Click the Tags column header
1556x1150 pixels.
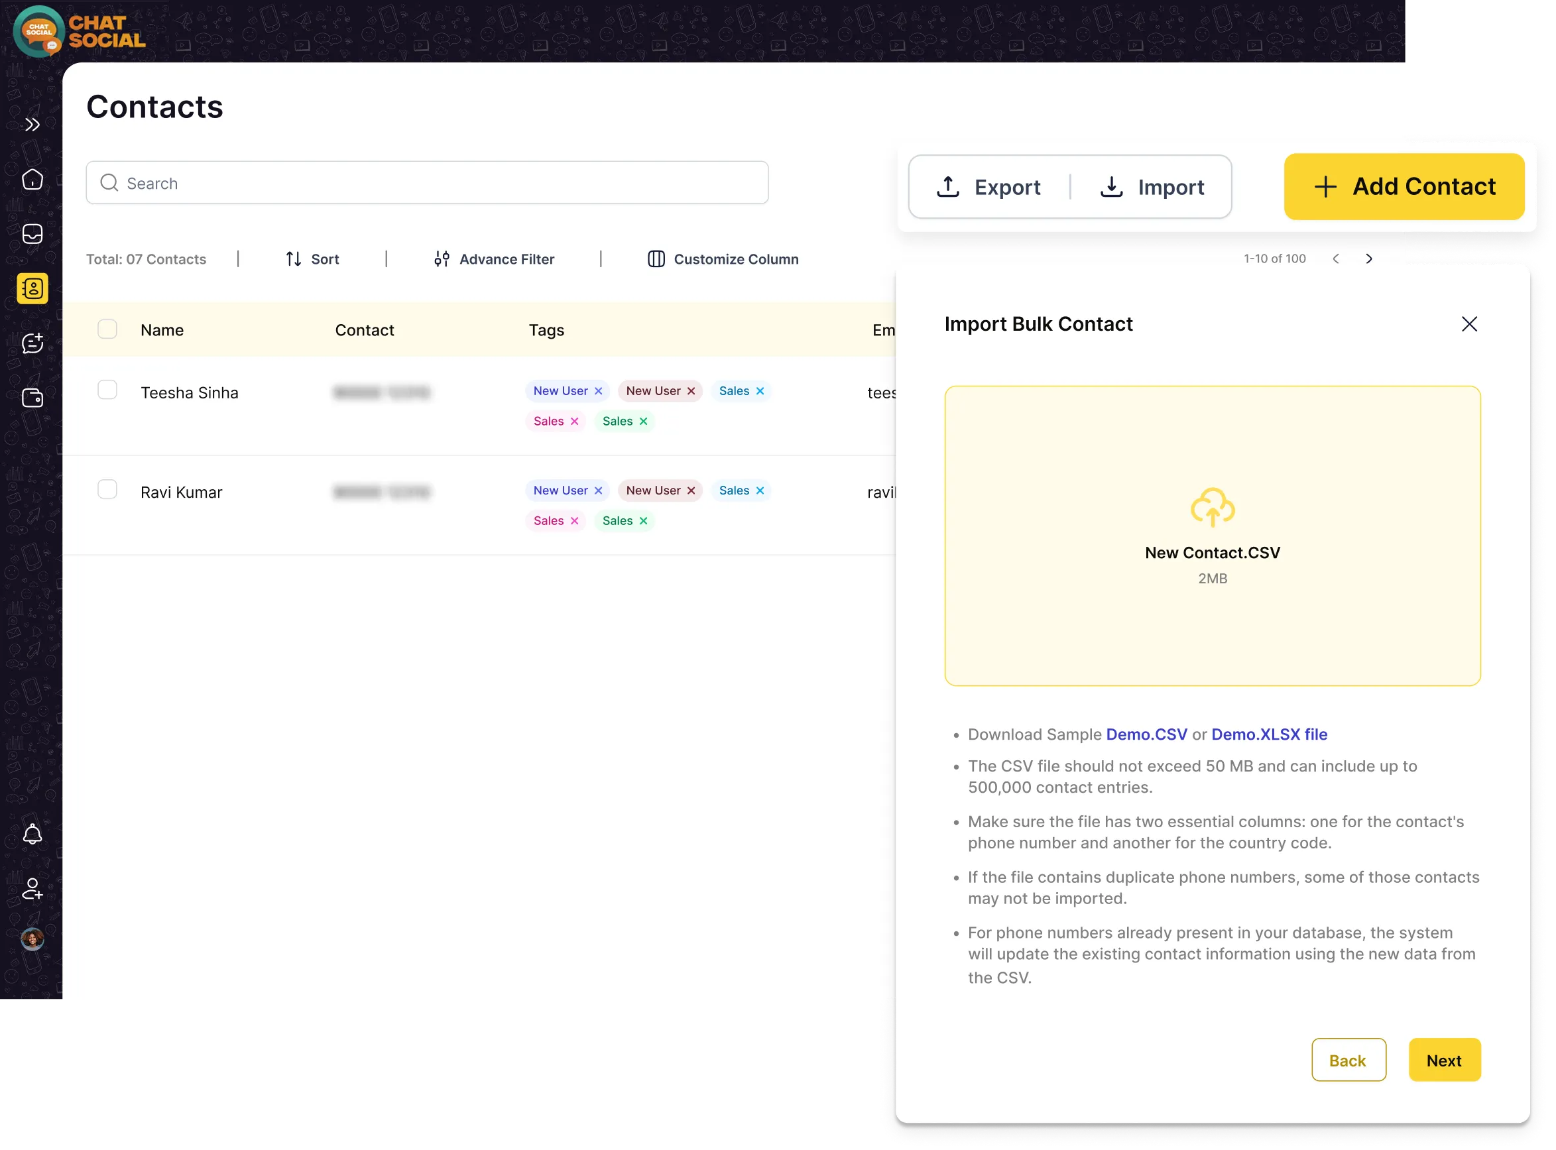546,330
